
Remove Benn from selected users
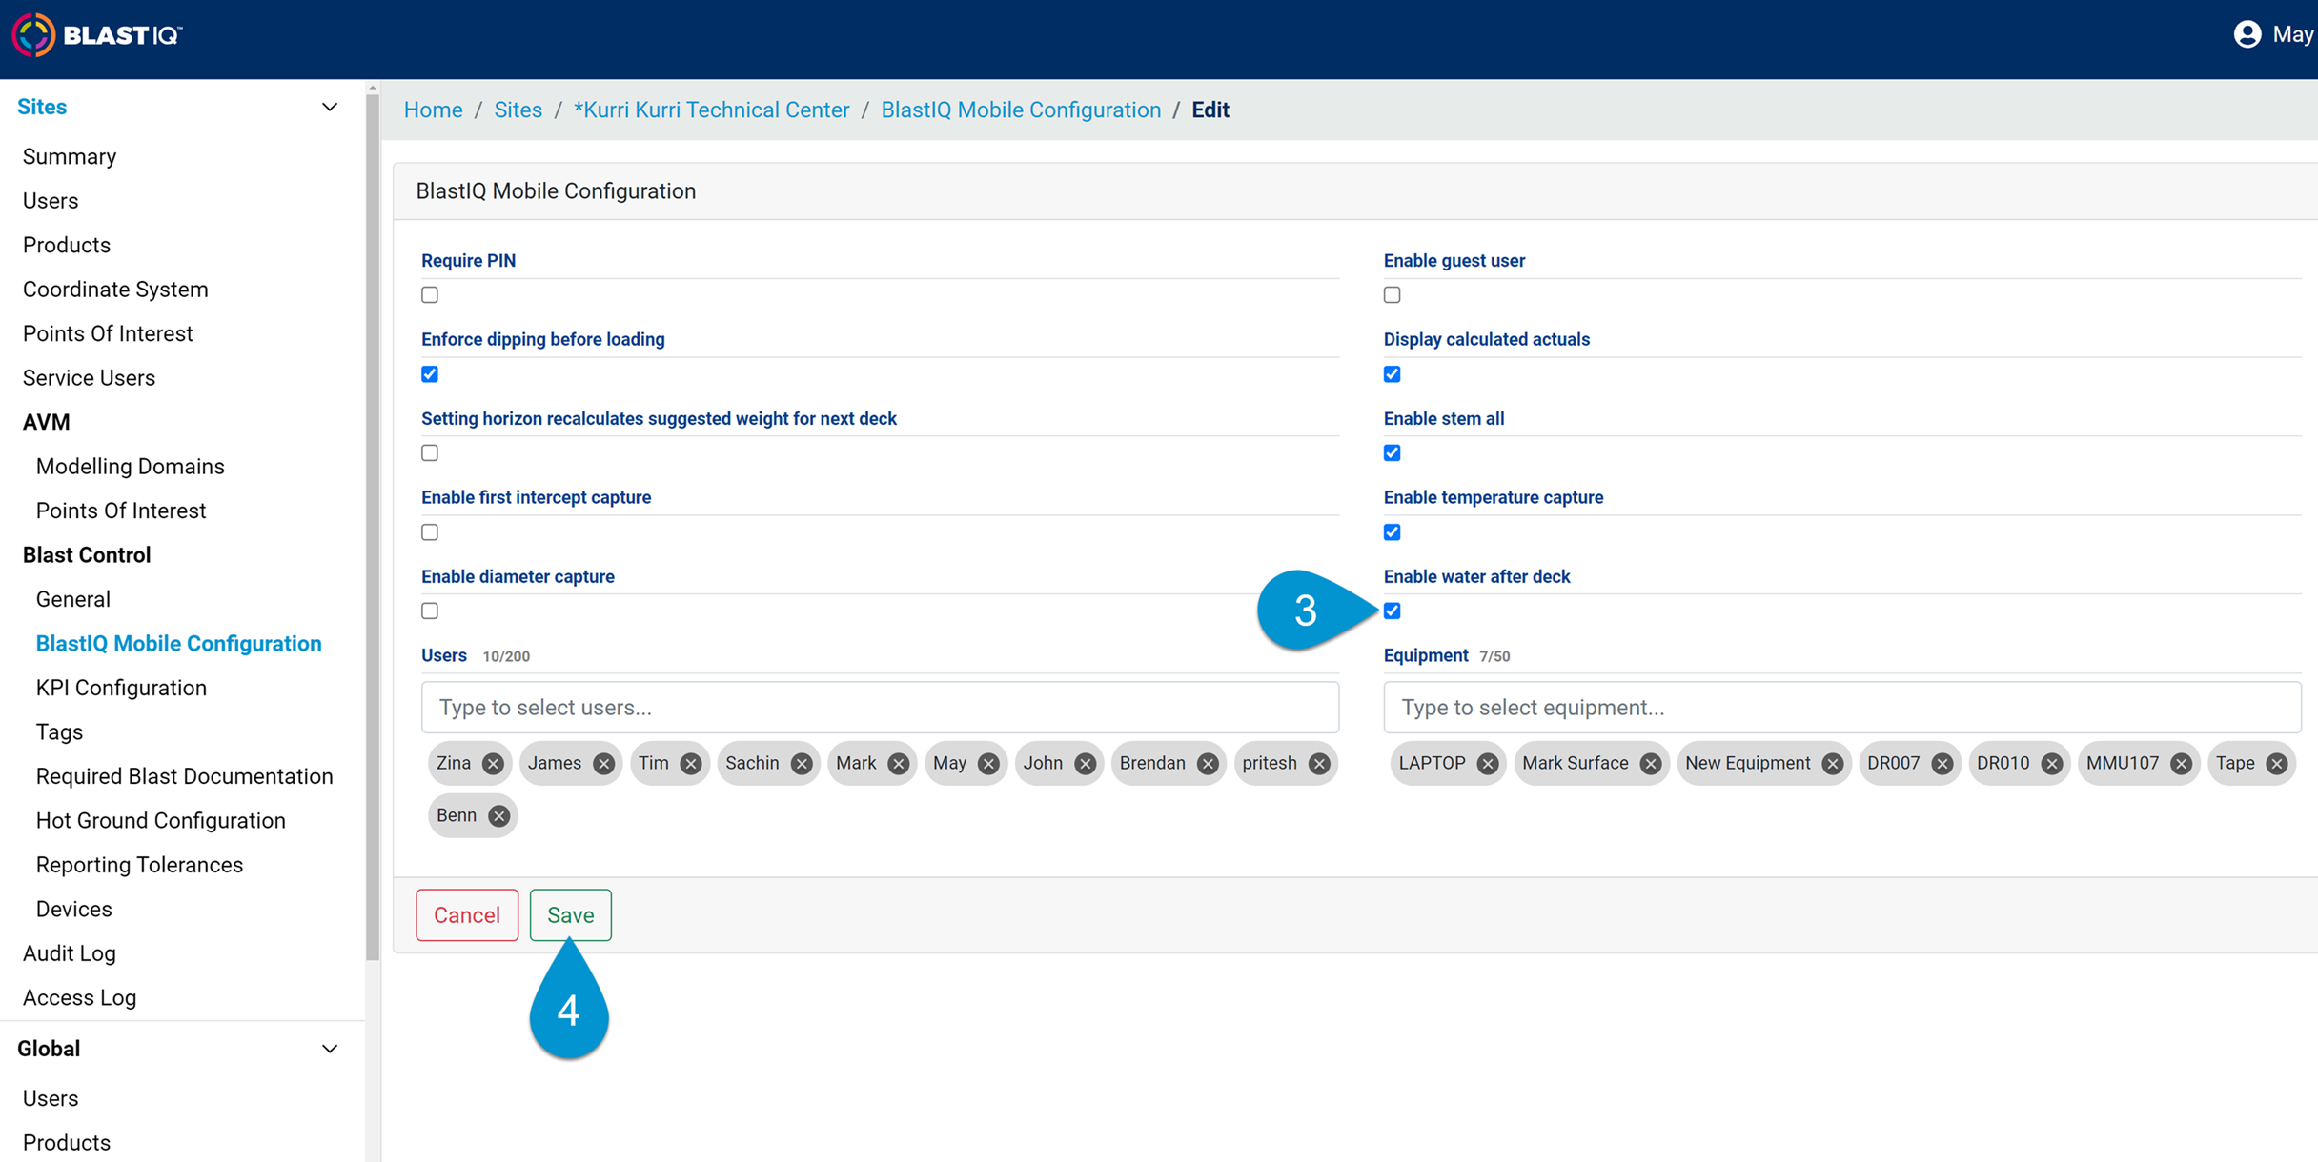[498, 816]
